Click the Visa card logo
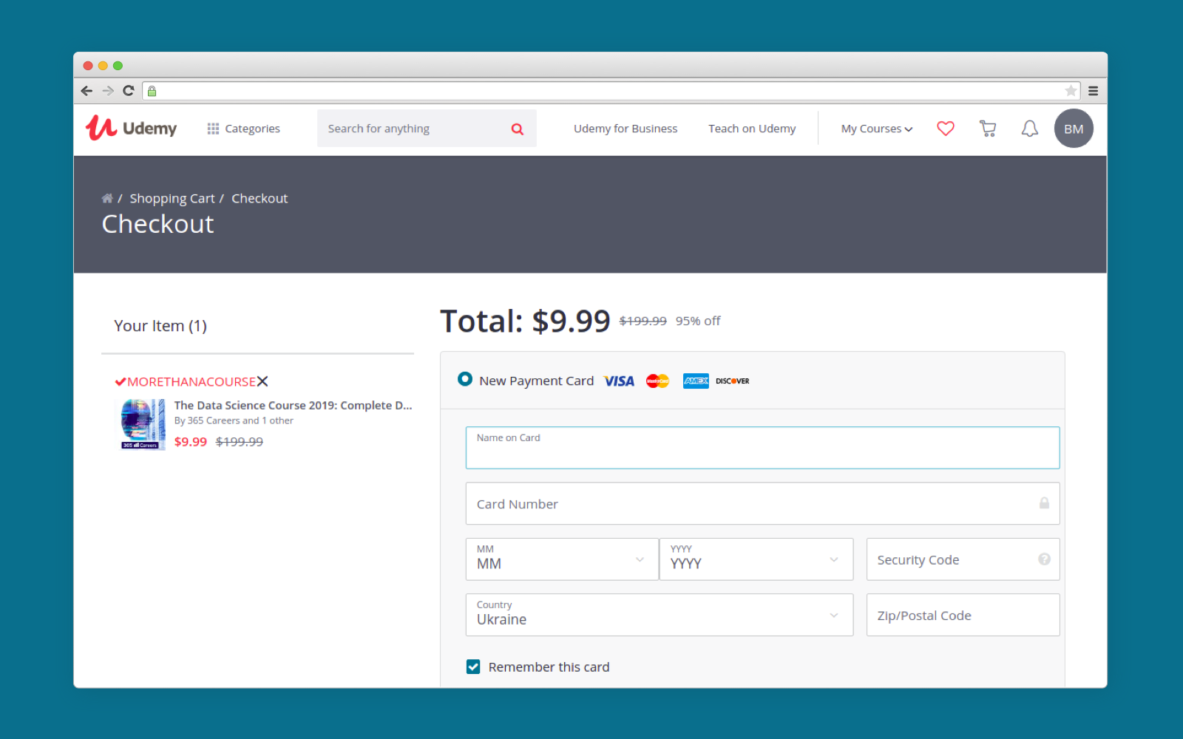 [x=619, y=381]
